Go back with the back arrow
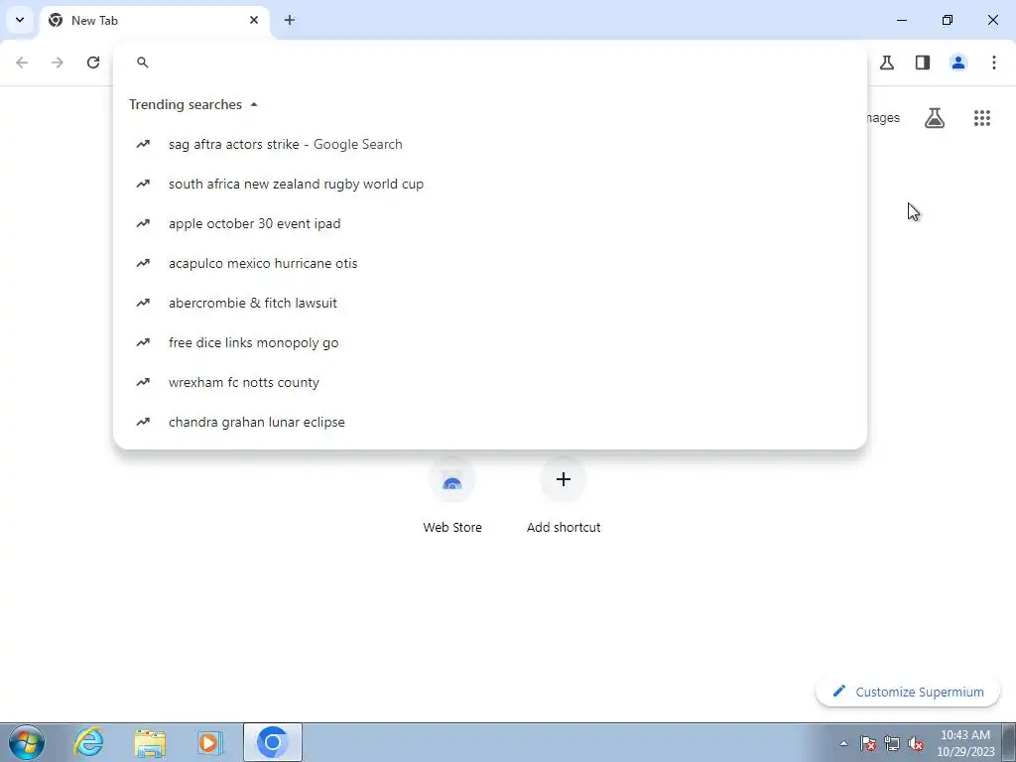The height and width of the screenshot is (762, 1016). pyautogui.click(x=22, y=63)
